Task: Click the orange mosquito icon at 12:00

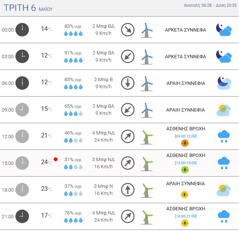Action: [185, 143]
